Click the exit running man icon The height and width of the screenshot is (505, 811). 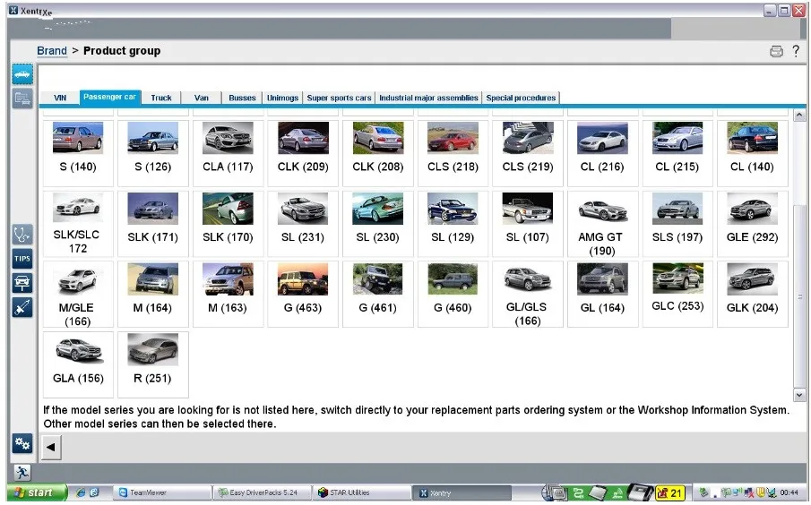(x=22, y=473)
